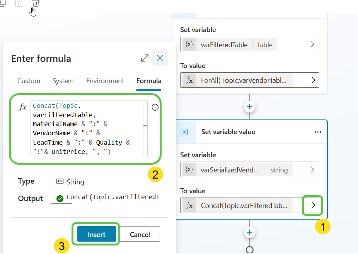Viewport: 358px width, 254px height.
Task: Cancel the formula entry
Action: (x=140, y=234)
